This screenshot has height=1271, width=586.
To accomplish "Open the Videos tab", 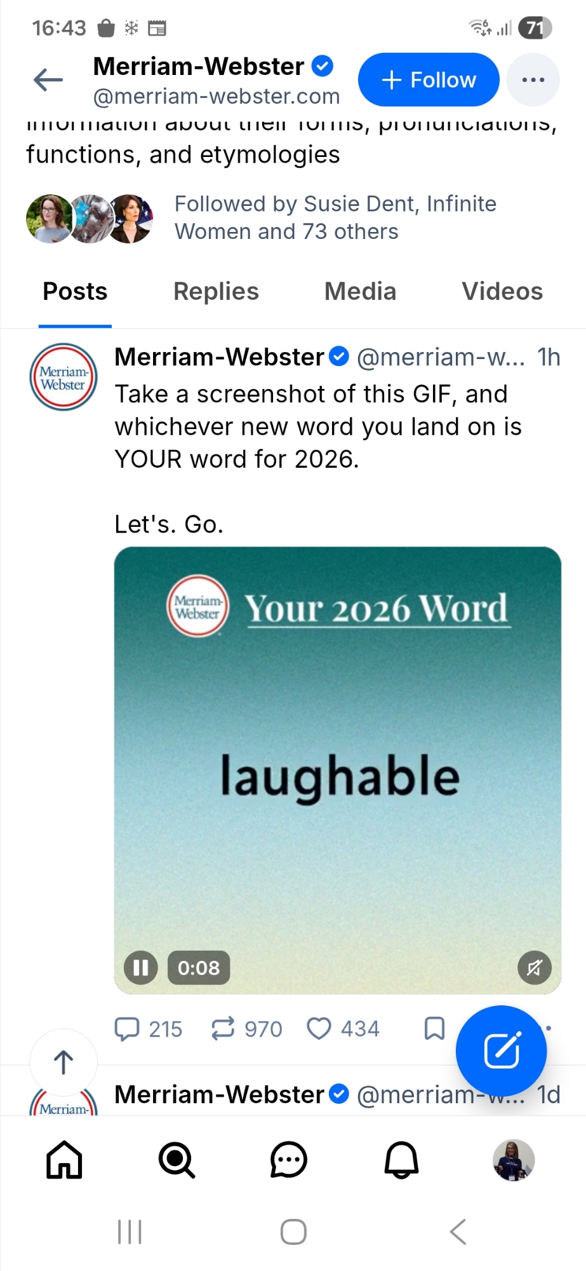I will pyautogui.click(x=502, y=292).
